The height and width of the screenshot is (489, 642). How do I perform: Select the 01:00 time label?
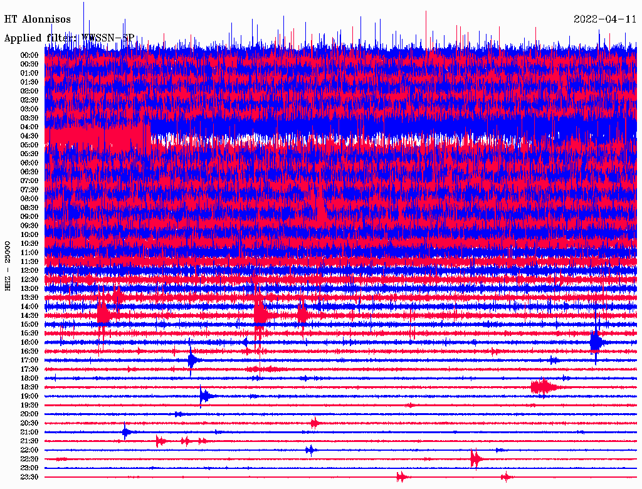[29, 73]
